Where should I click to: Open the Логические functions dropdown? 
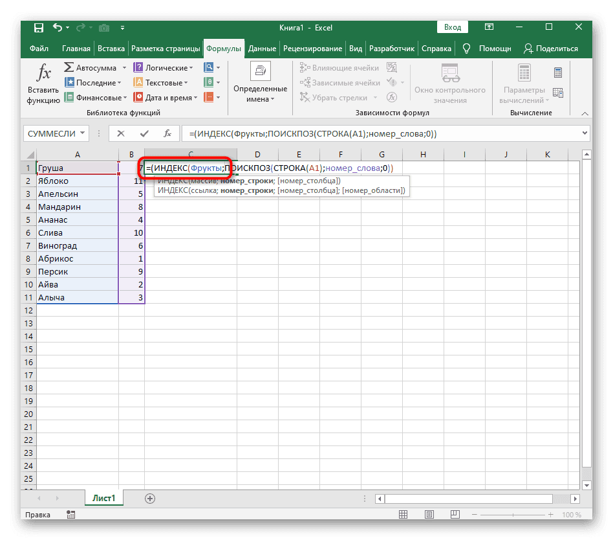click(x=192, y=68)
